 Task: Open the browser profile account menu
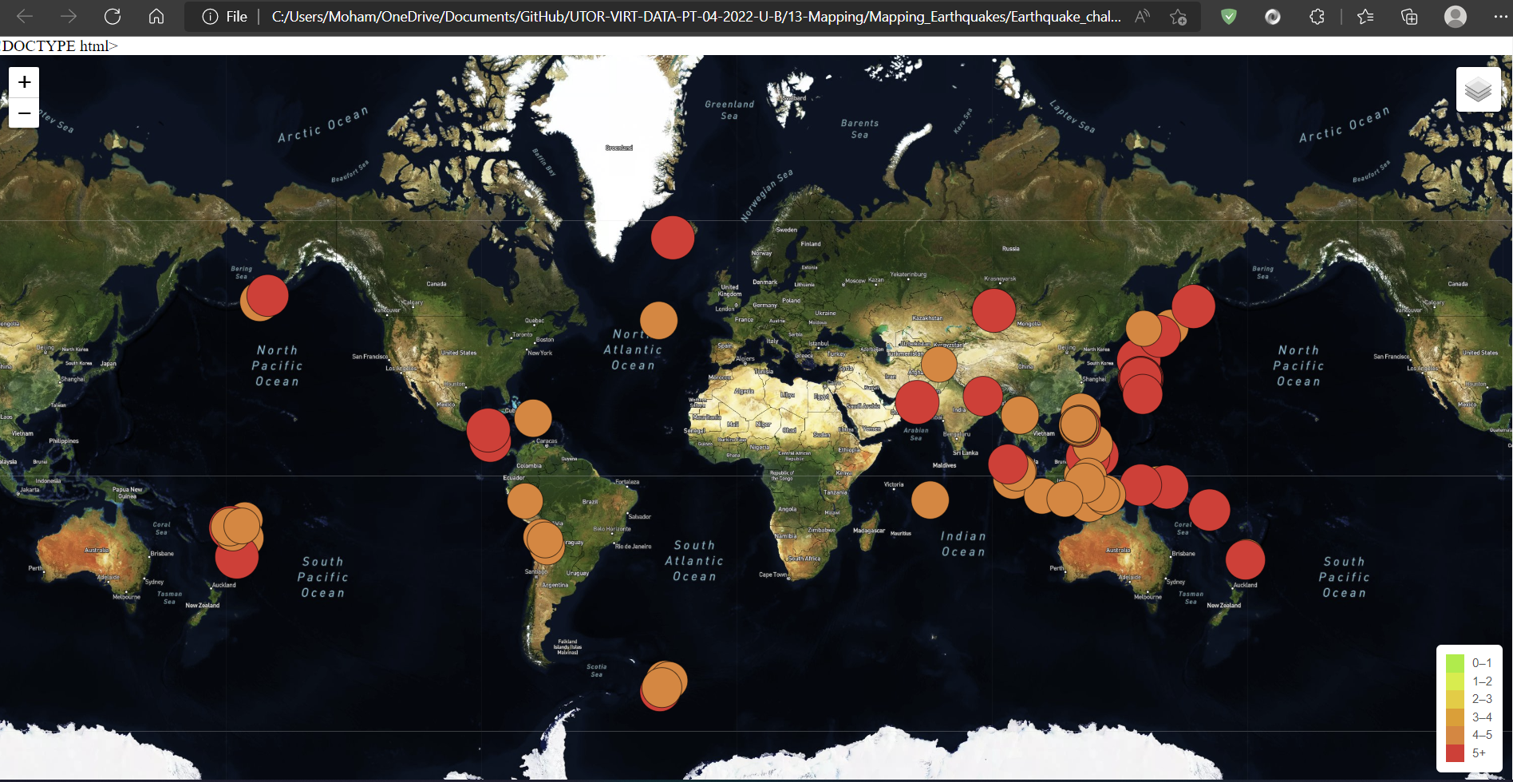coord(1456,16)
